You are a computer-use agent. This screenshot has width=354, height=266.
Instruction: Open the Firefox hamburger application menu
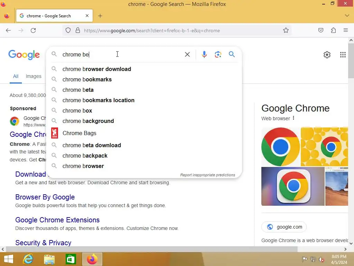[x=346, y=30]
